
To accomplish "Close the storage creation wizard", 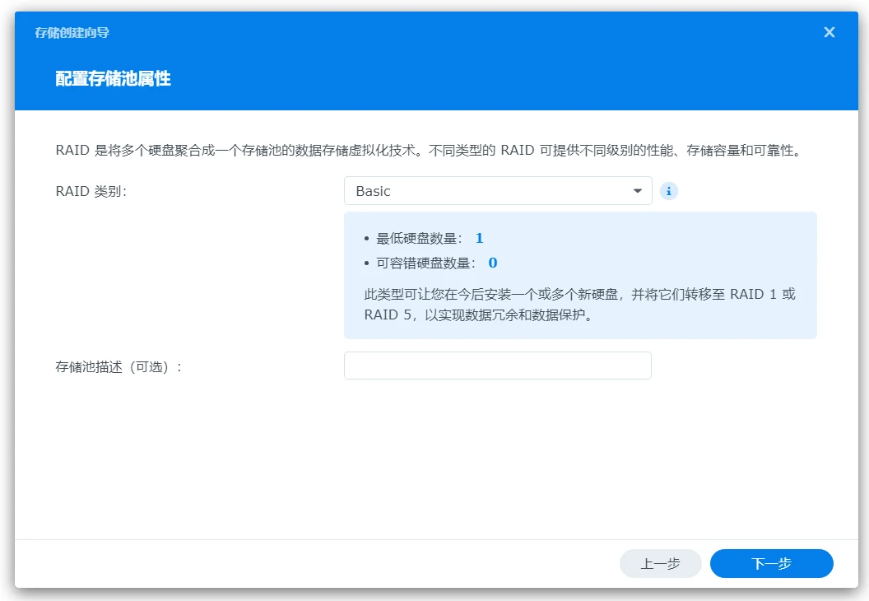I will coord(829,32).
